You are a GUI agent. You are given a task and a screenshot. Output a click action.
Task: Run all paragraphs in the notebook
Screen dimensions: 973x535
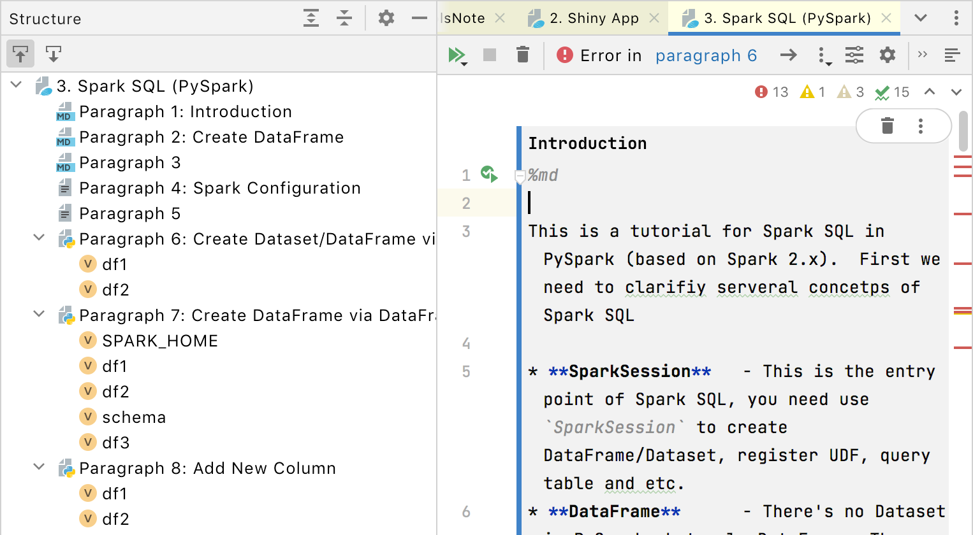coord(457,55)
